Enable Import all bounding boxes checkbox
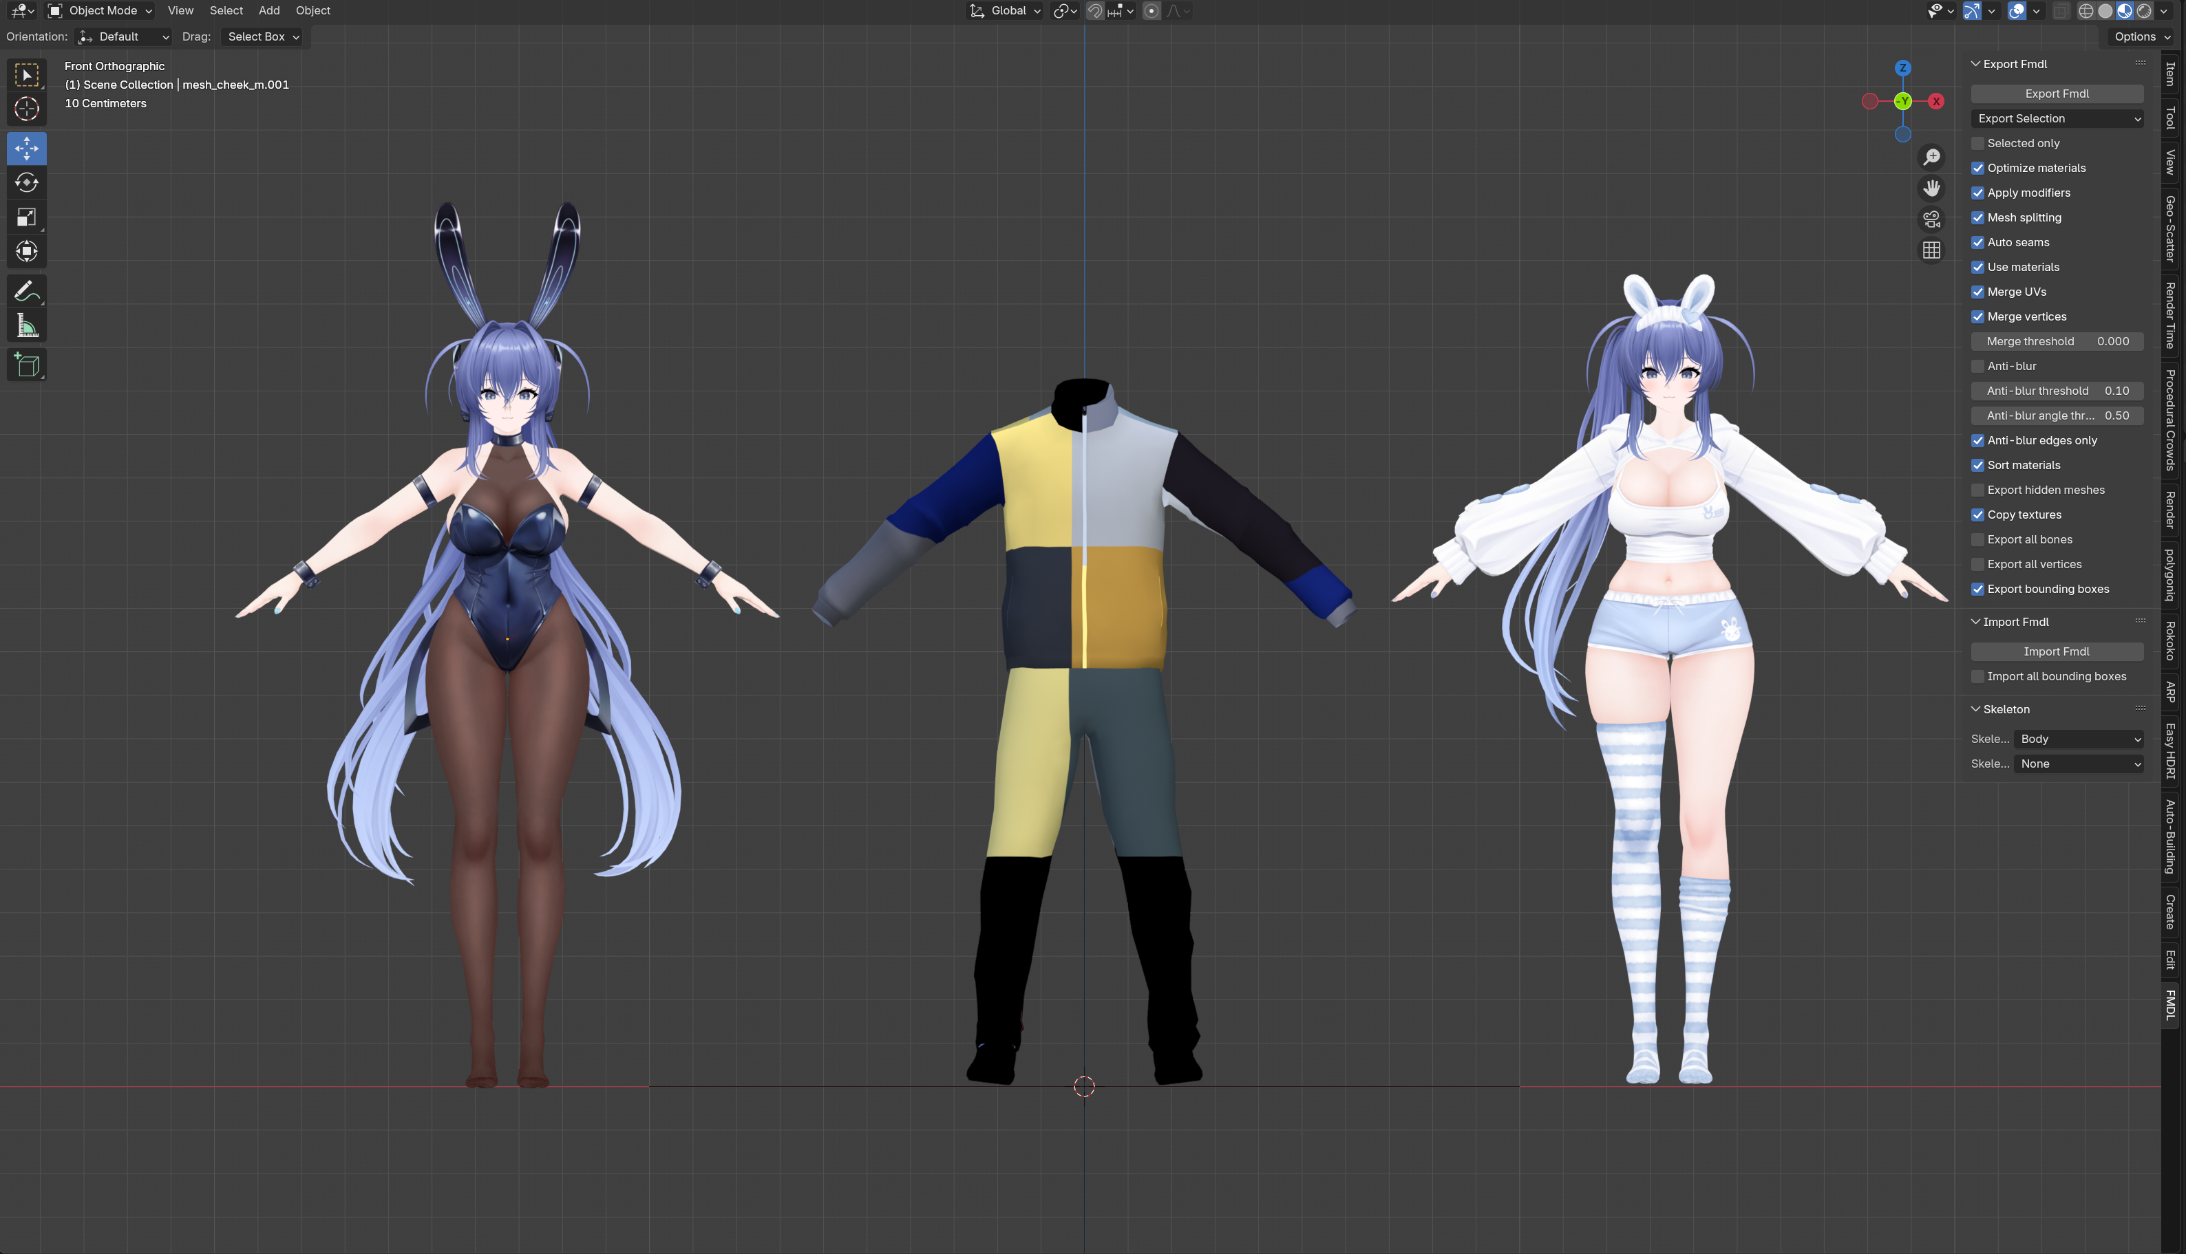Screen dimensions: 2186x1254 (1977, 677)
